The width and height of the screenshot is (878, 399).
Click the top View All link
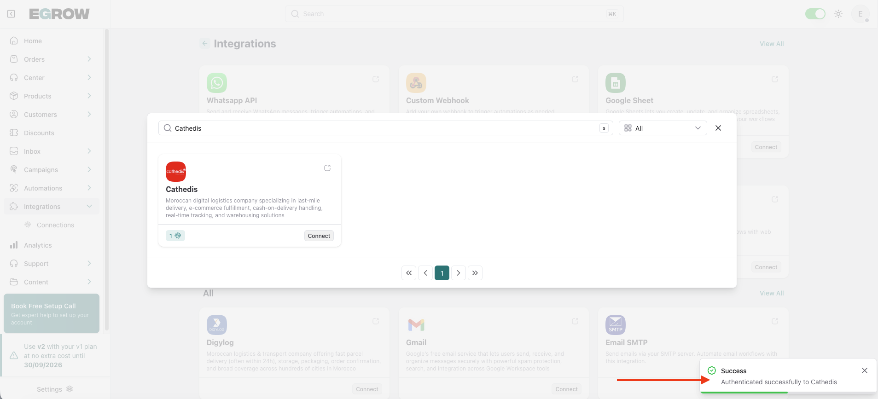click(772, 44)
